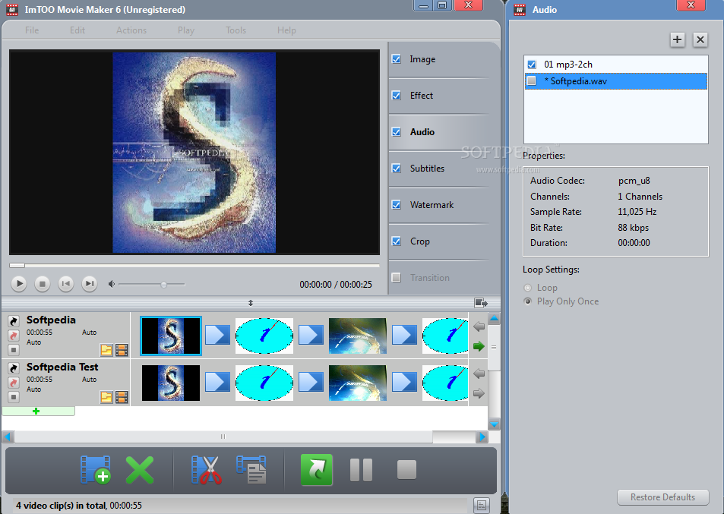Click scroll down arrow of track list
This screenshot has width=724, height=514.
[x=494, y=424]
